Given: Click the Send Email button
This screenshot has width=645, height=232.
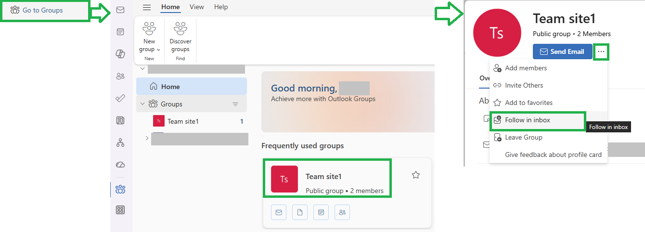Looking at the screenshot, I should 562,52.
